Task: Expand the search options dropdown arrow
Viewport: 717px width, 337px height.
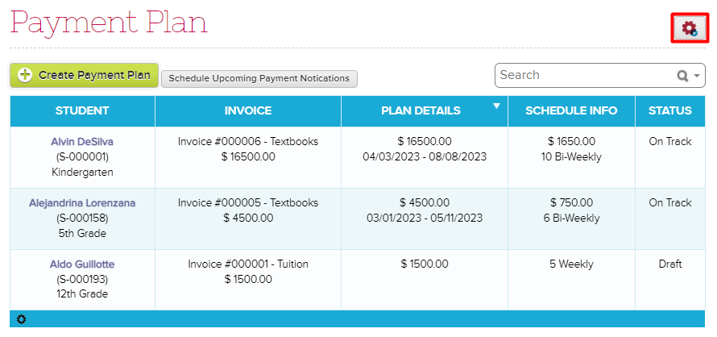Action: [697, 76]
